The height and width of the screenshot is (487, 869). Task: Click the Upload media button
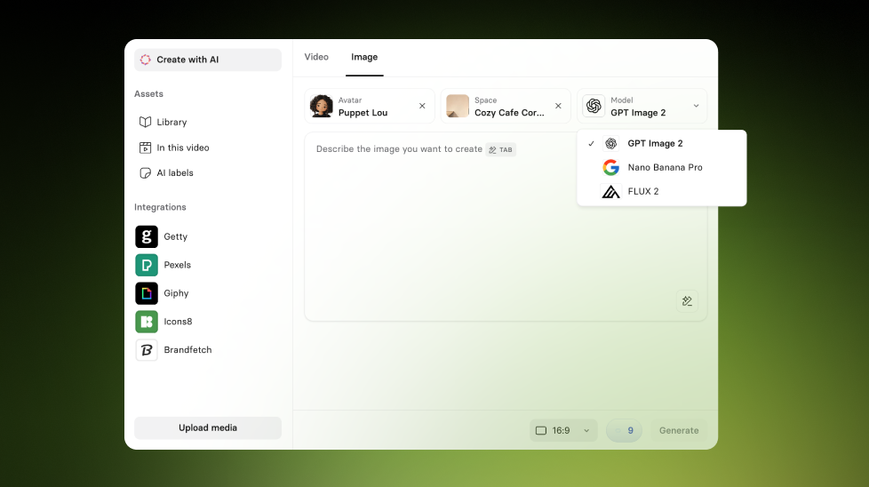click(x=208, y=427)
